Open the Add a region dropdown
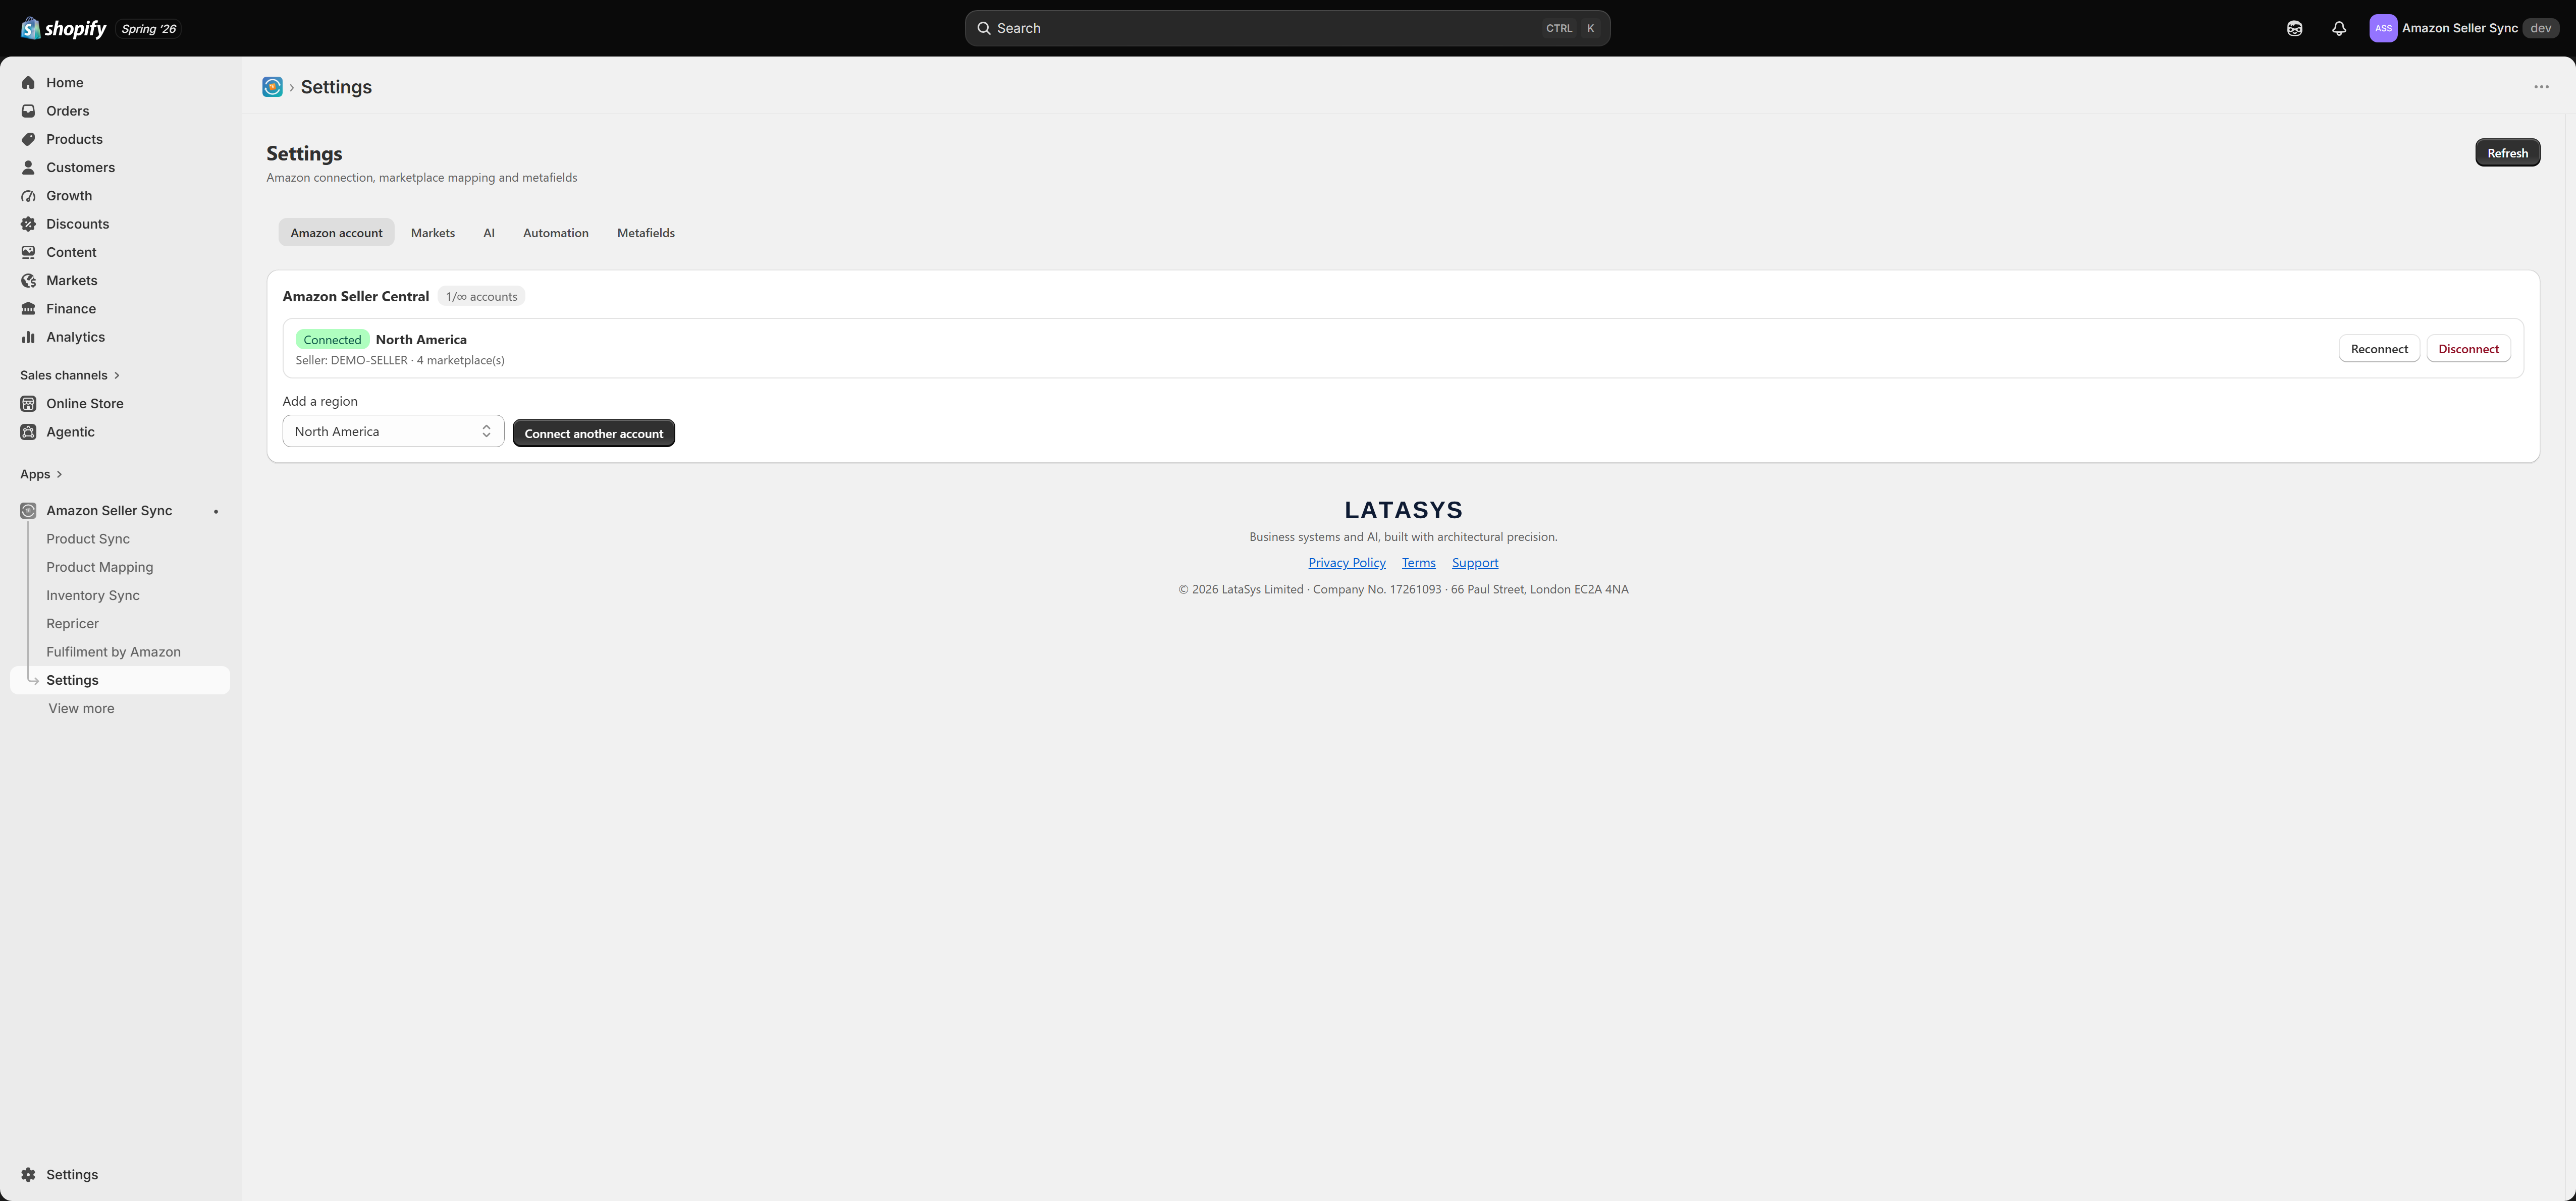The height and width of the screenshot is (1201, 2576). coord(393,431)
